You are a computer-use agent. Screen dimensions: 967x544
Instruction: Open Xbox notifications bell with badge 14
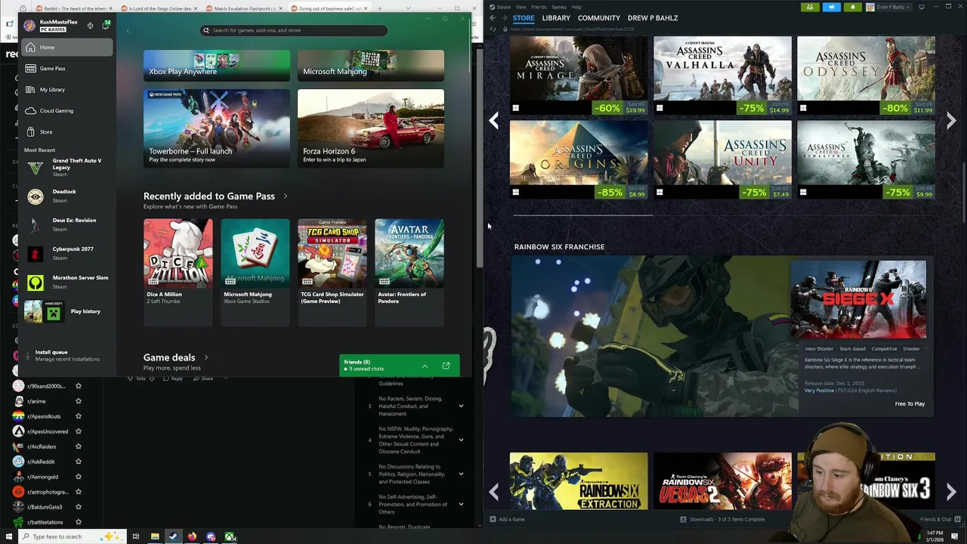point(106,25)
